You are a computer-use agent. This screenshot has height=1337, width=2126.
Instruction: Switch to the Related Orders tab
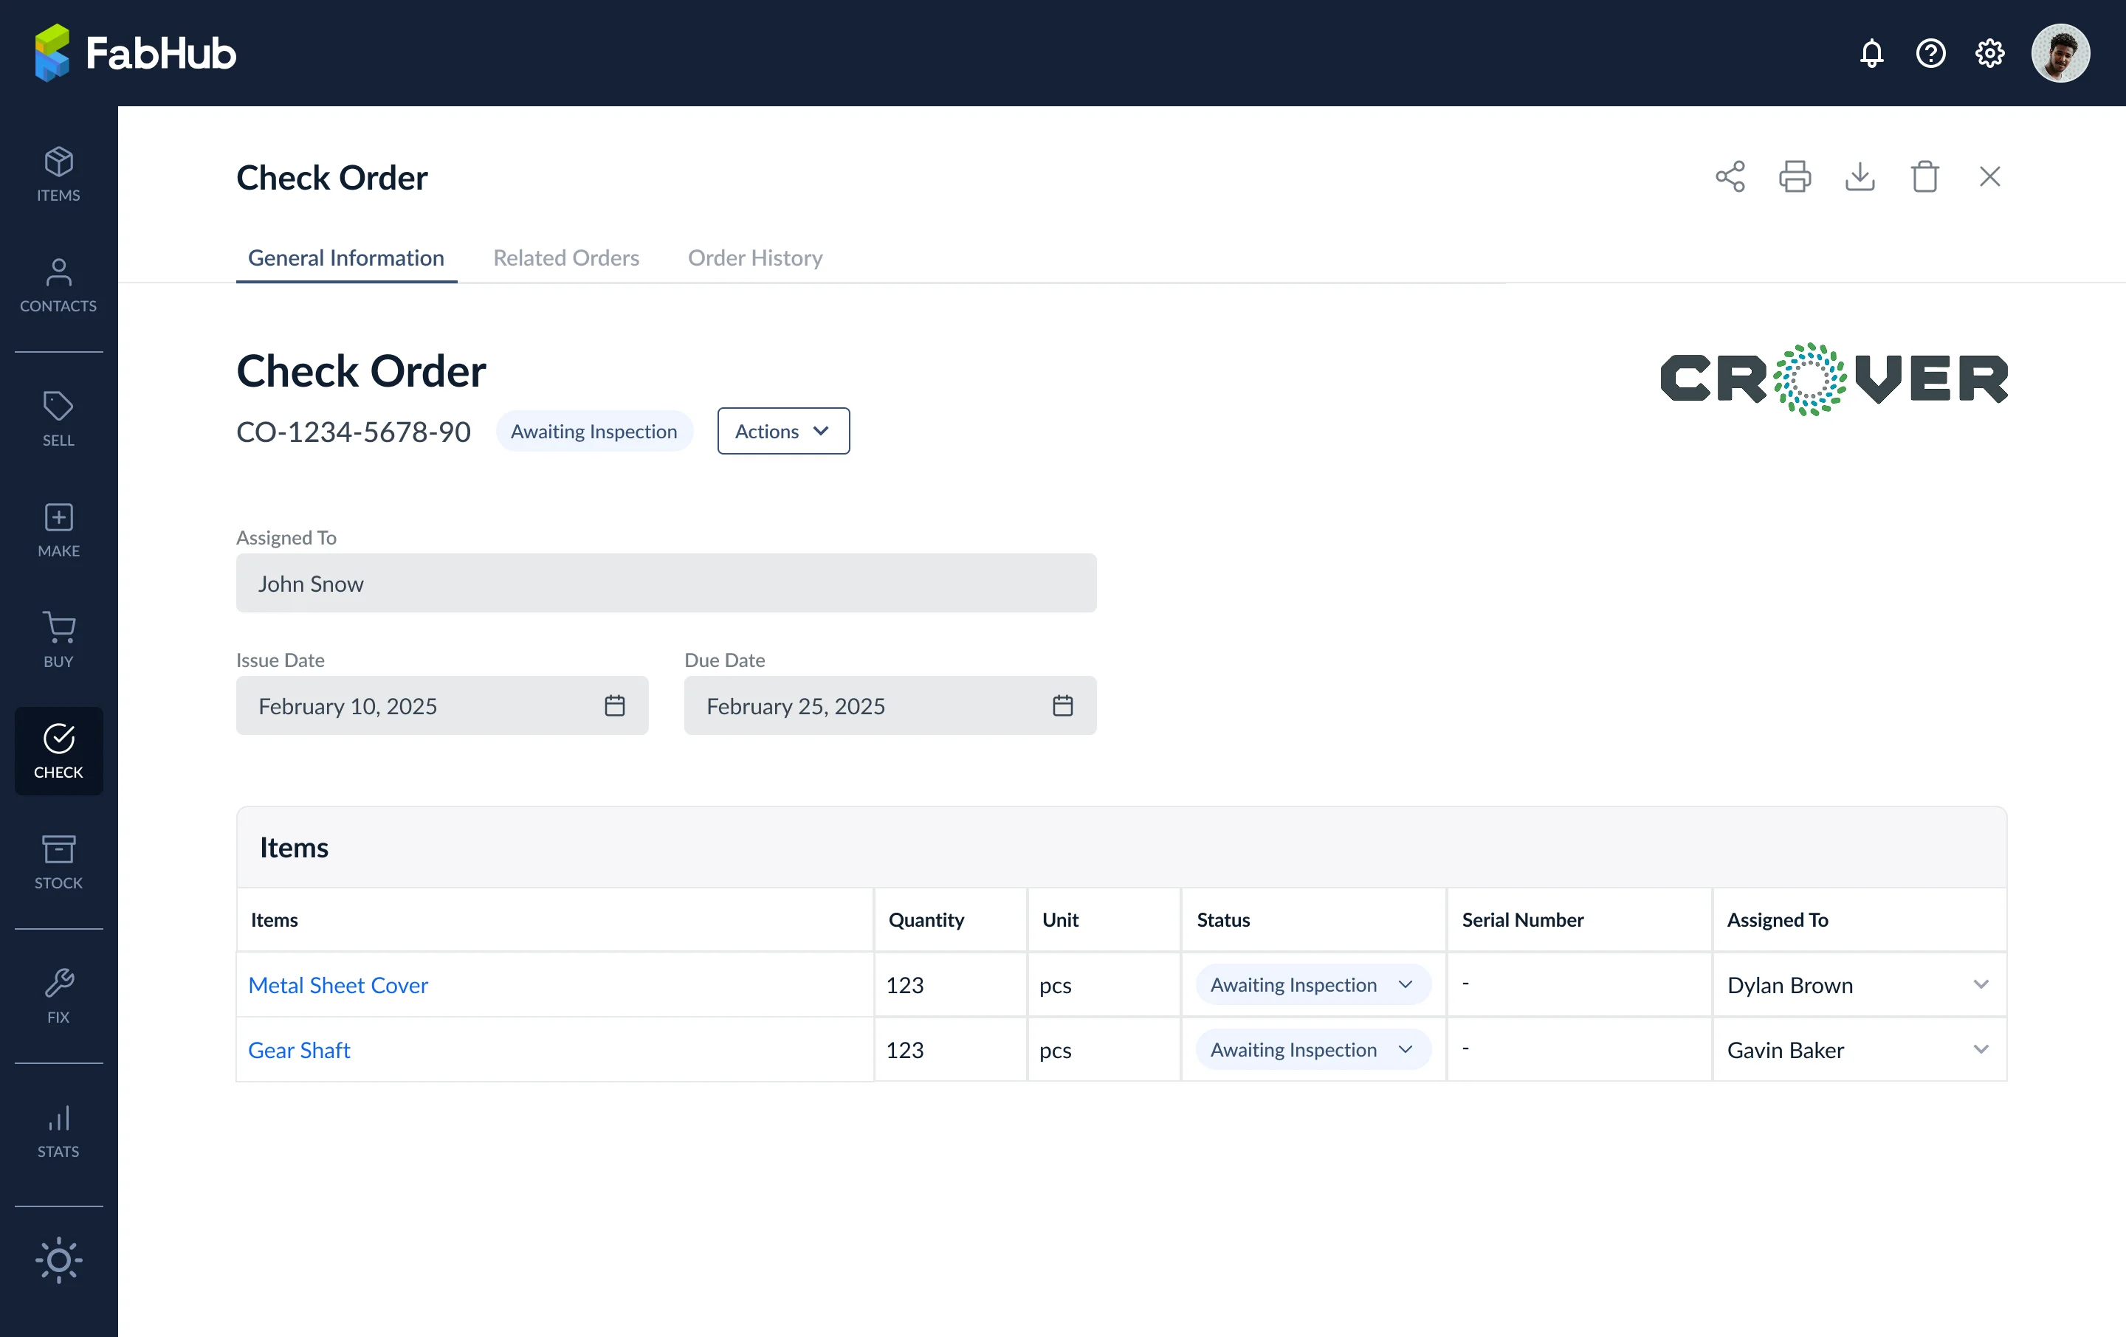(566, 258)
